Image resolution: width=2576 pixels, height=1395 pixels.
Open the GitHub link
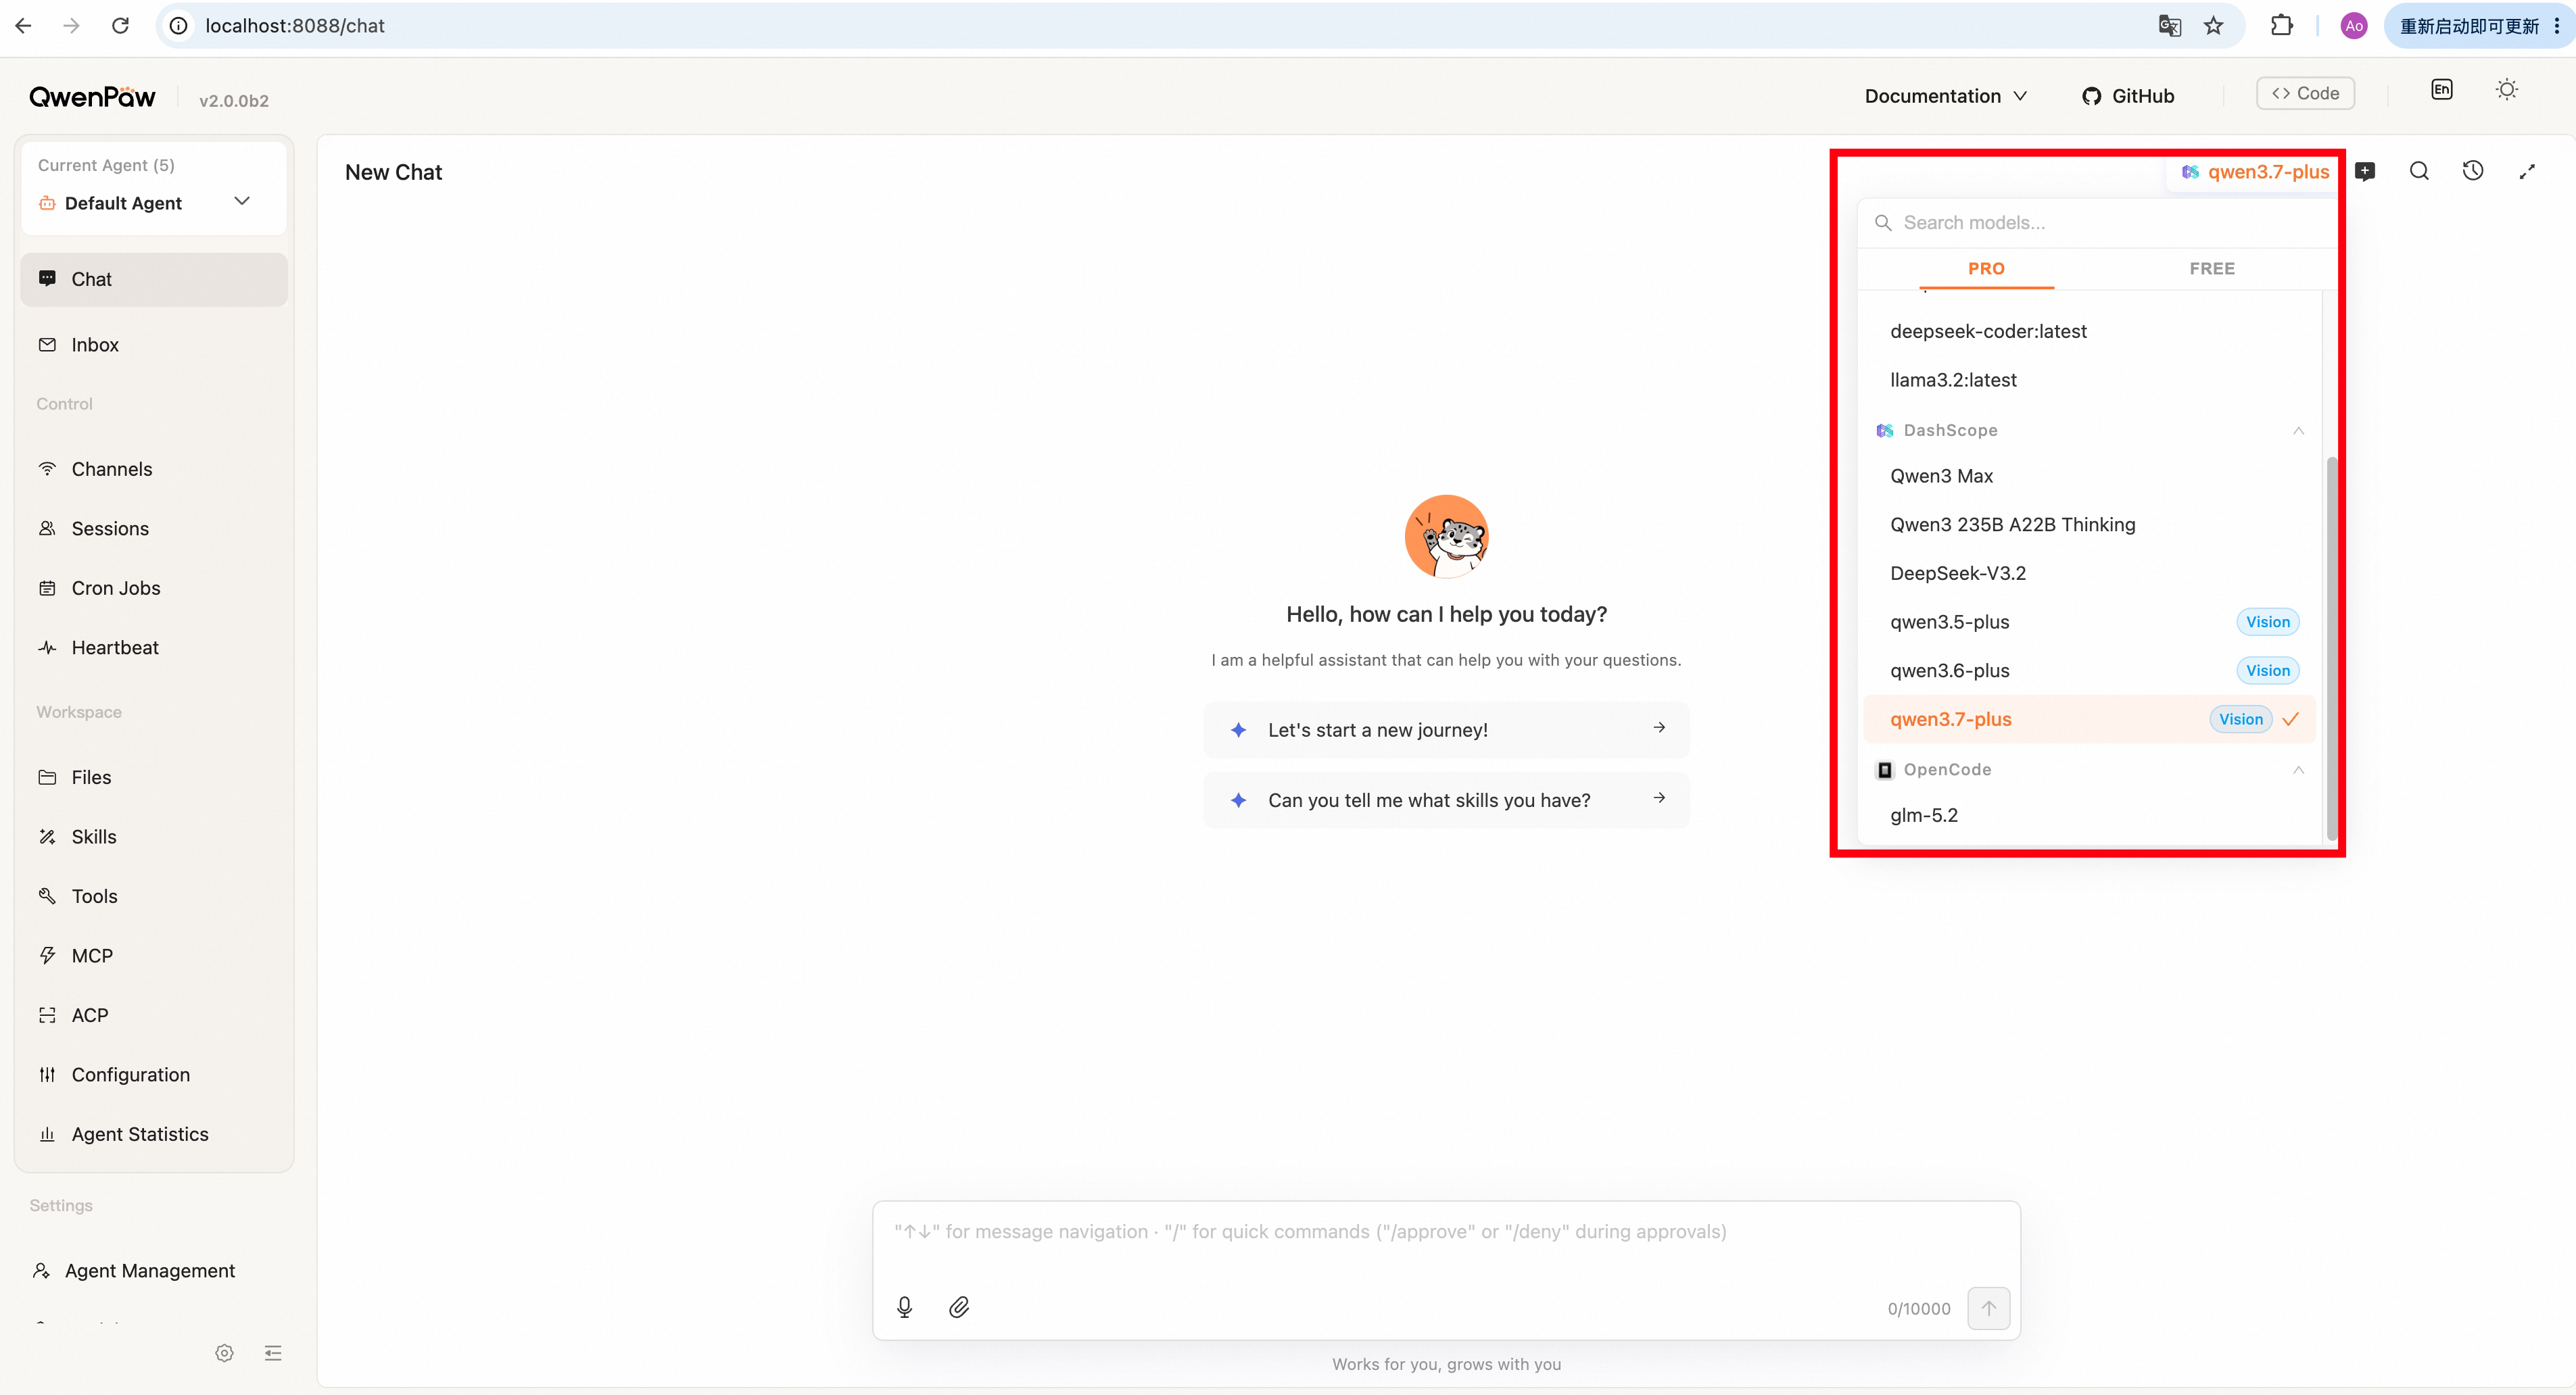[x=2128, y=96]
